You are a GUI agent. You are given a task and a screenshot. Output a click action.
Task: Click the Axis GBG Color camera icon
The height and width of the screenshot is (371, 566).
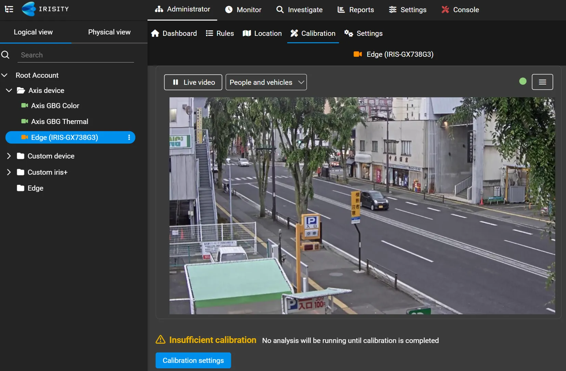pos(25,106)
